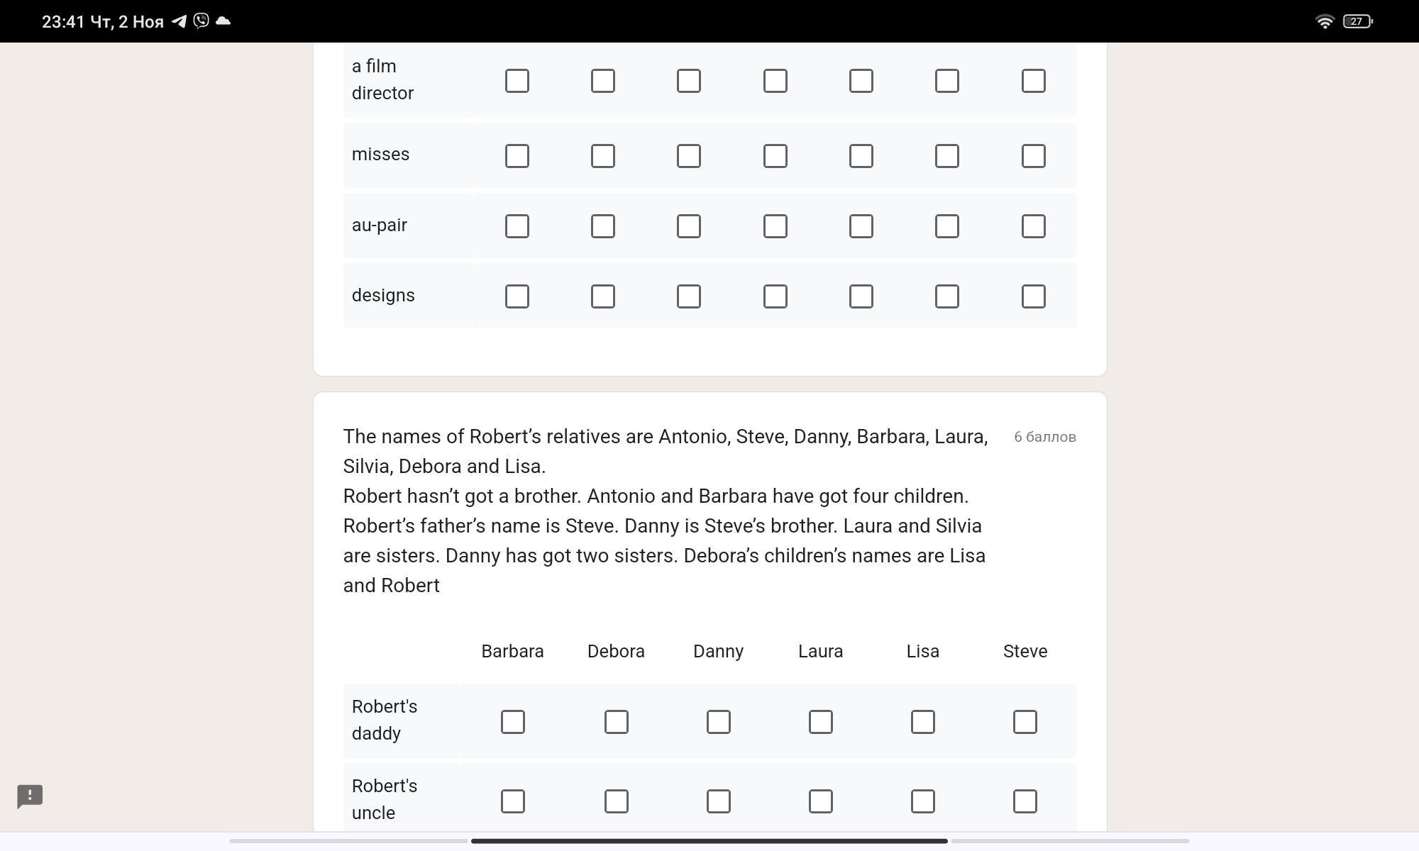Tap the cloud icon in status bar
The image size is (1419, 851).
point(223,21)
